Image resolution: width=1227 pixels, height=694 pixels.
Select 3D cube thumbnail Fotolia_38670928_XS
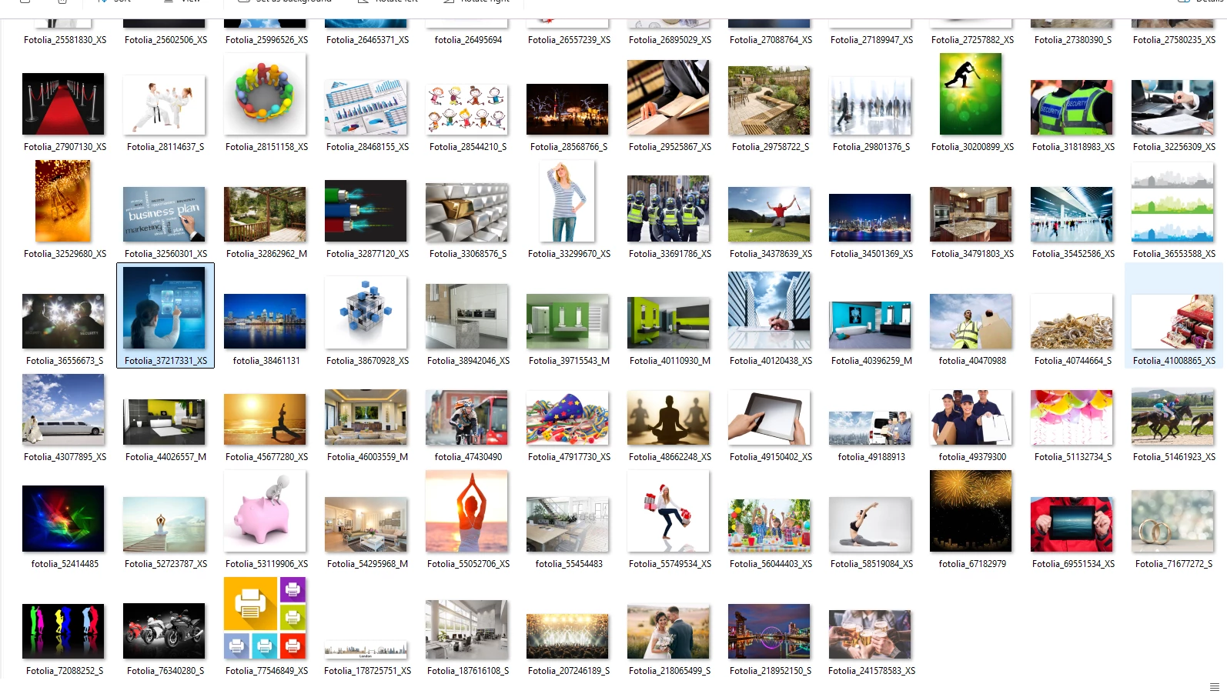click(x=366, y=312)
